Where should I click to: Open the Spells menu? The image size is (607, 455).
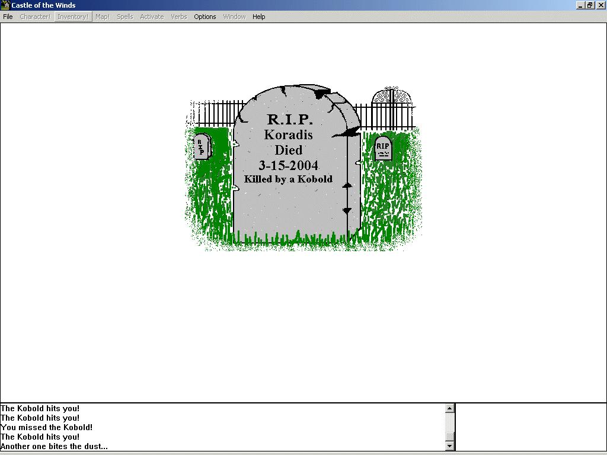pyautogui.click(x=125, y=17)
